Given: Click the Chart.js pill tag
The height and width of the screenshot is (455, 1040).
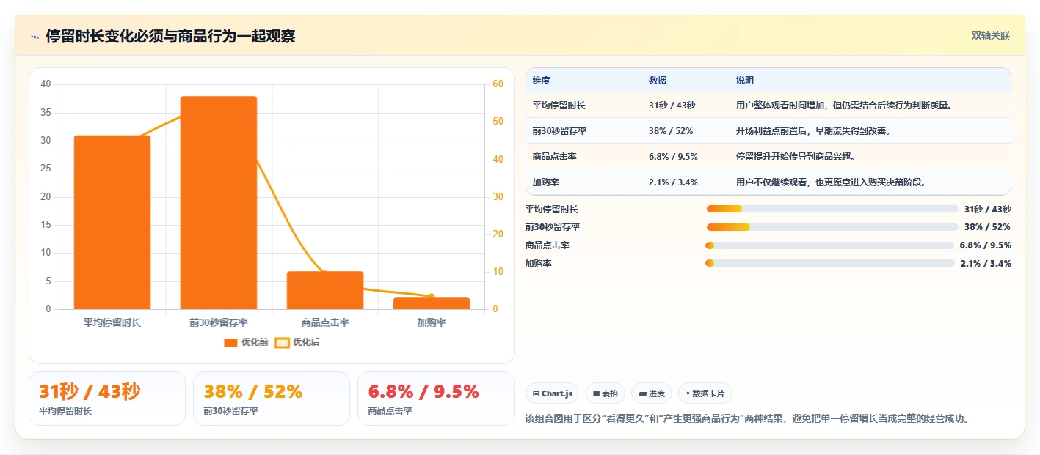Looking at the screenshot, I should (x=552, y=393).
